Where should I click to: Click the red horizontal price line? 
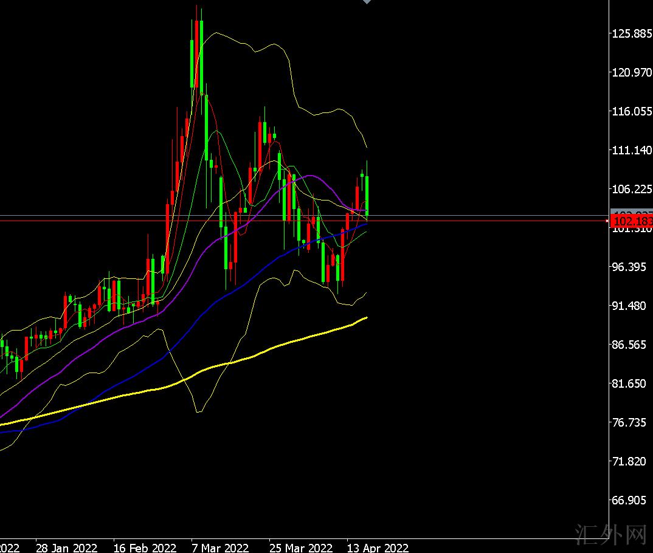pyautogui.click(x=426, y=221)
